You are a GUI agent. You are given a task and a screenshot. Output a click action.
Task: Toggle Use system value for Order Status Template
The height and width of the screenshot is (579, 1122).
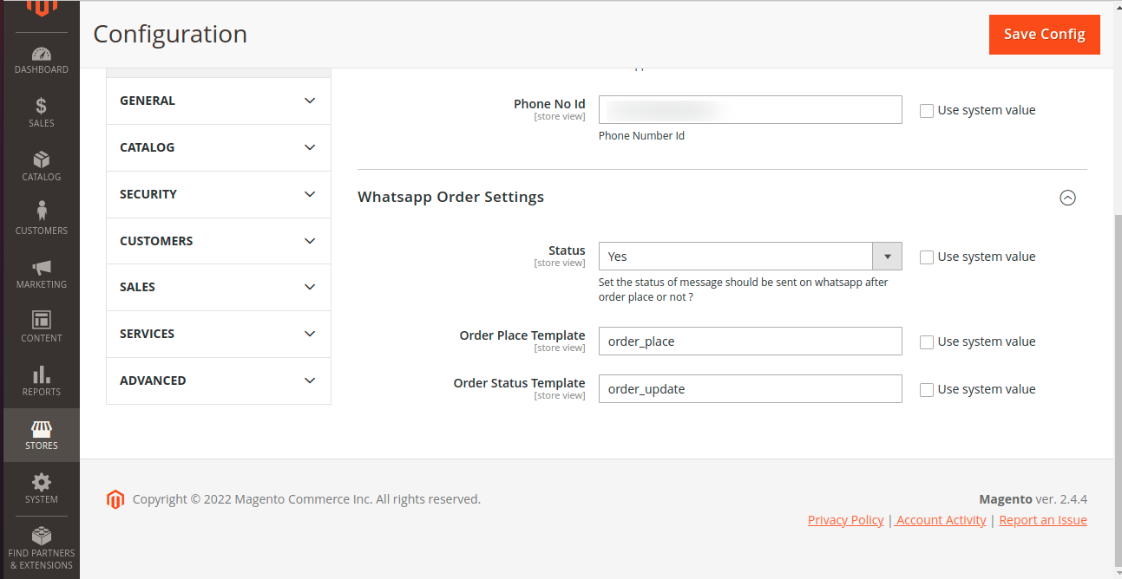(x=927, y=390)
